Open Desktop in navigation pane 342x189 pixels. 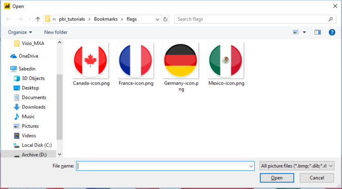(26, 88)
